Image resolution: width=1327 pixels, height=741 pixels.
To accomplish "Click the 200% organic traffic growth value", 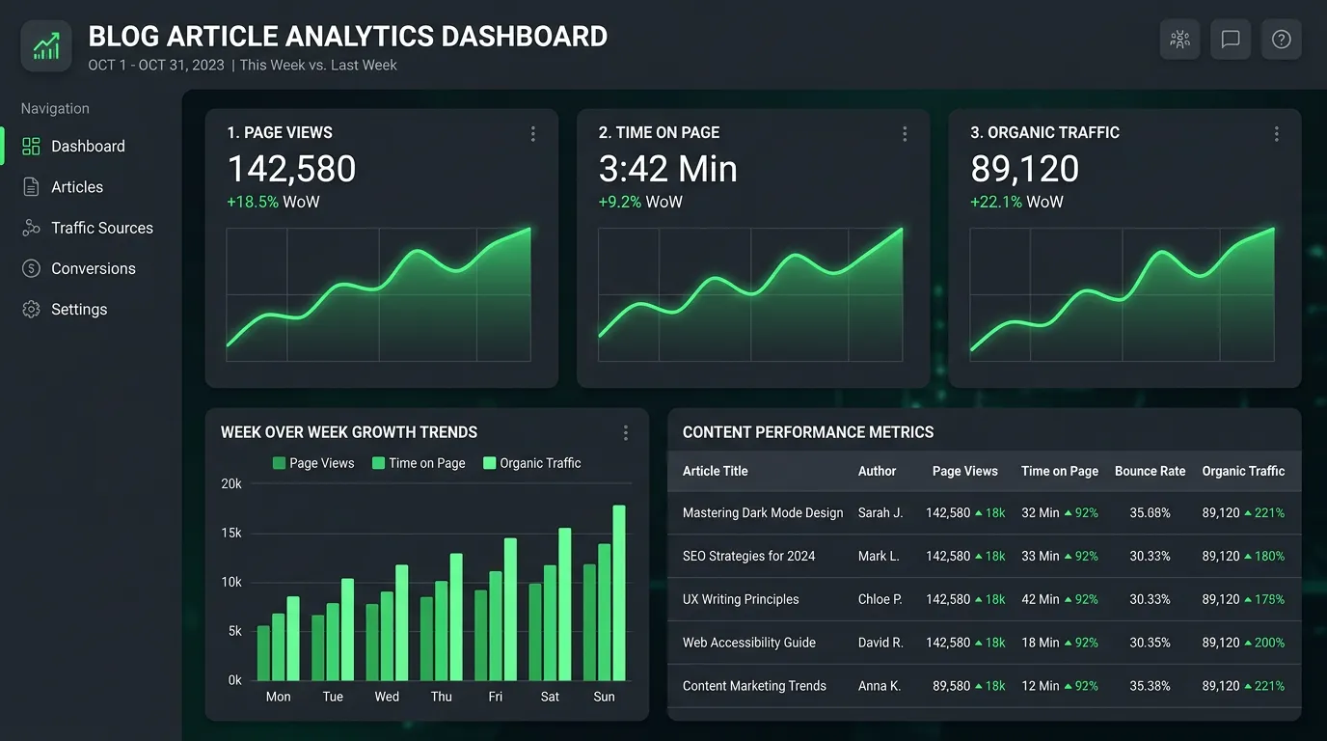I will (1270, 643).
